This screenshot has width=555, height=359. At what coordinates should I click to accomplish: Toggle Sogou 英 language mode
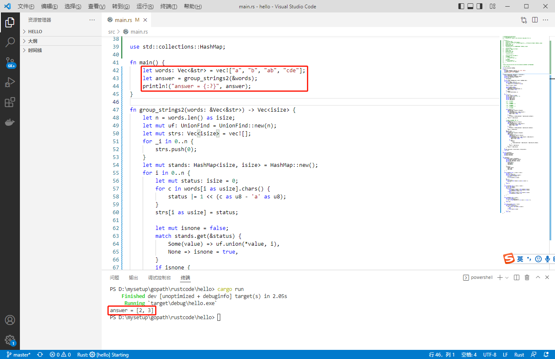(520, 259)
